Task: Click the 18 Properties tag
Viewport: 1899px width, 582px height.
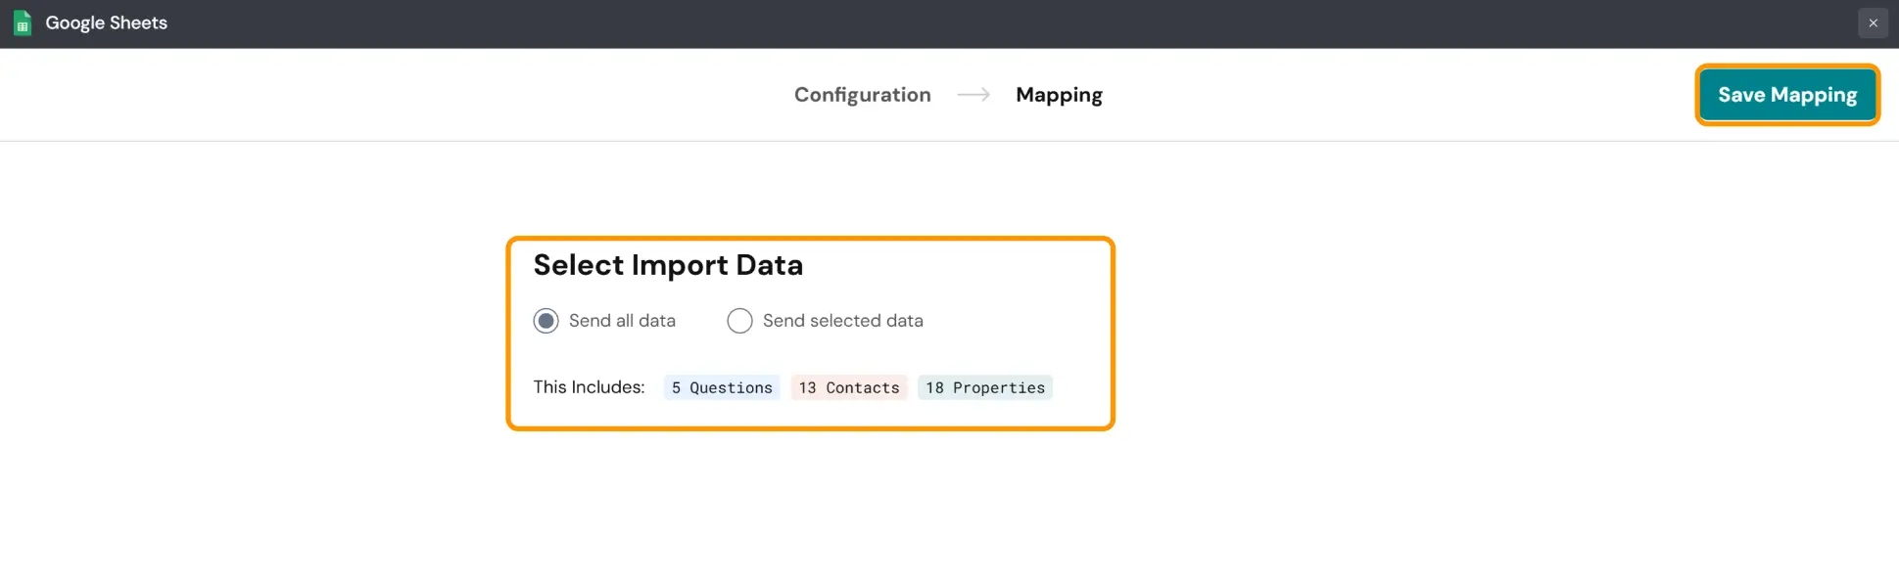Action: 985,387
